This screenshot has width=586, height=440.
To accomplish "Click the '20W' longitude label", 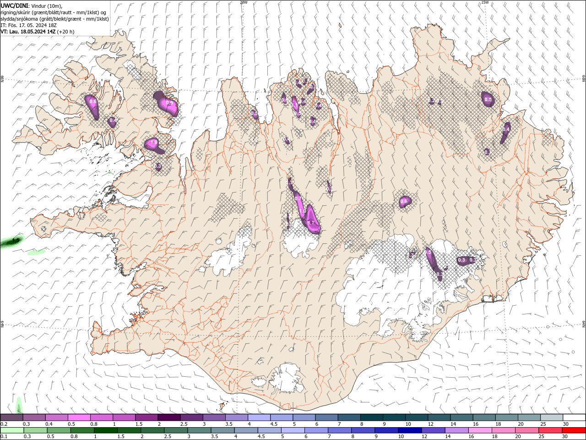I will 244,2.
